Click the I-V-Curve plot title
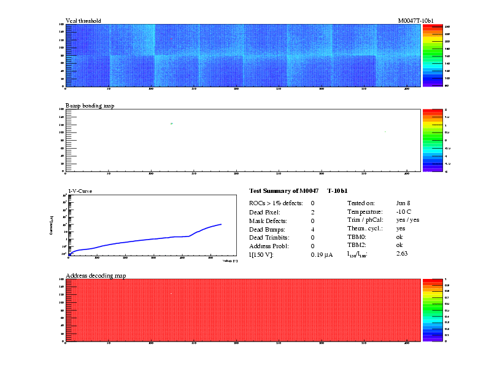The height and width of the screenshot is (376, 486). pyautogui.click(x=80, y=191)
